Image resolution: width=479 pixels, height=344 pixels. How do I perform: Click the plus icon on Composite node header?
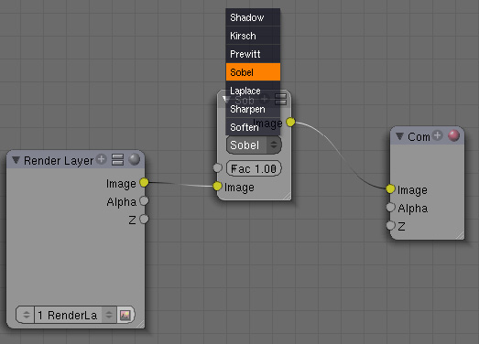pyautogui.click(x=438, y=135)
